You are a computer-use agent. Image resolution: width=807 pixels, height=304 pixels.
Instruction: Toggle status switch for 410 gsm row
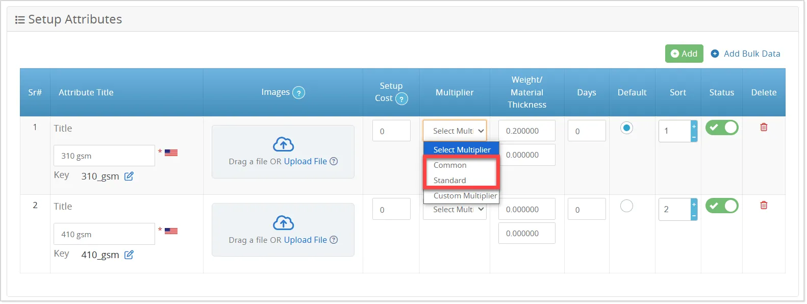click(722, 206)
